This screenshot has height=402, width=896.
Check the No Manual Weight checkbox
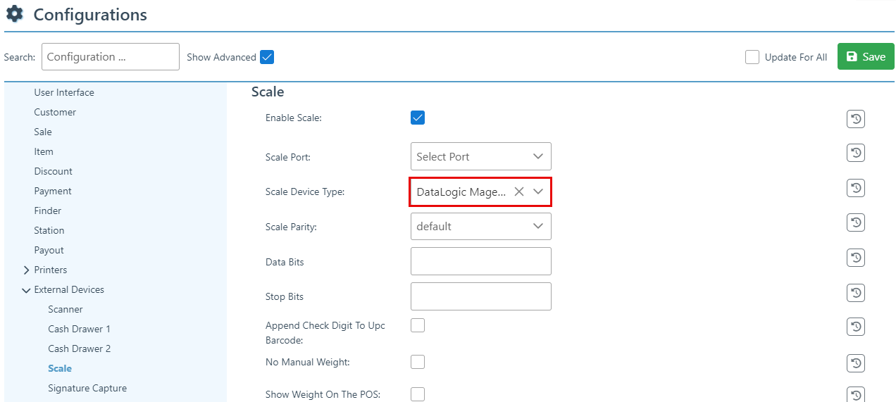(x=418, y=362)
